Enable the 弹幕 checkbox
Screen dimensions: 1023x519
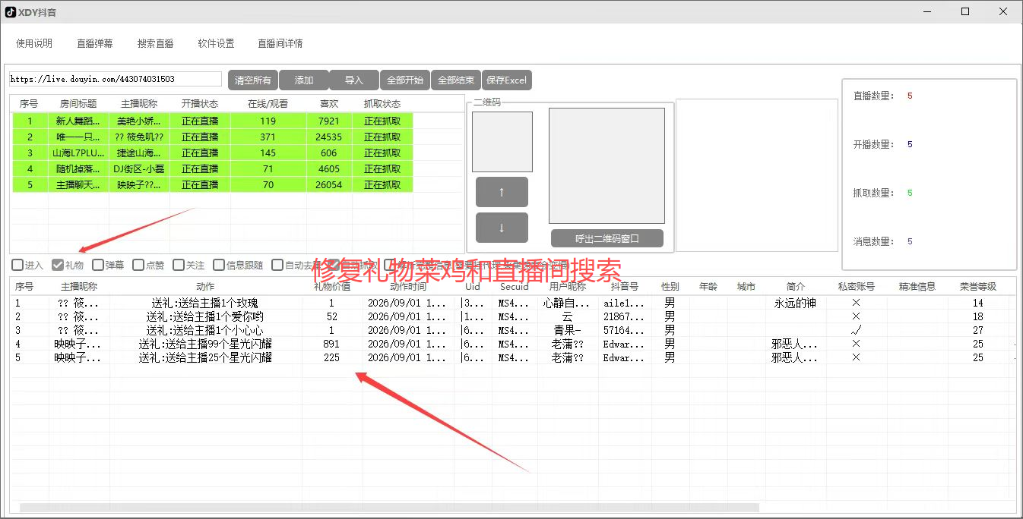[x=98, y=265]
